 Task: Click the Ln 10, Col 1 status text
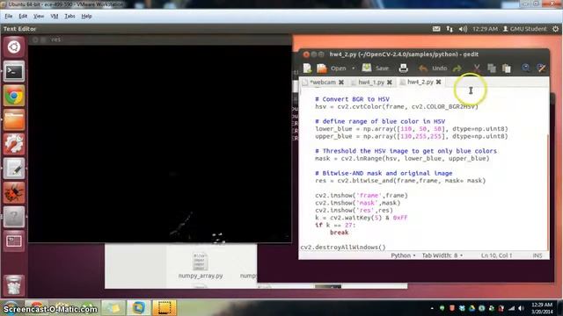click(x=496, y=255)
